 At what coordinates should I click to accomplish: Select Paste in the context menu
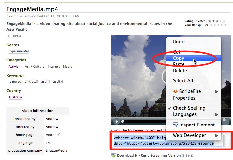tap(178, 64)
